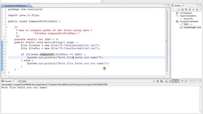Toggle Hide Fields in Outline toolbar
The height and width of the screenshot is (114, 203).
186,9
